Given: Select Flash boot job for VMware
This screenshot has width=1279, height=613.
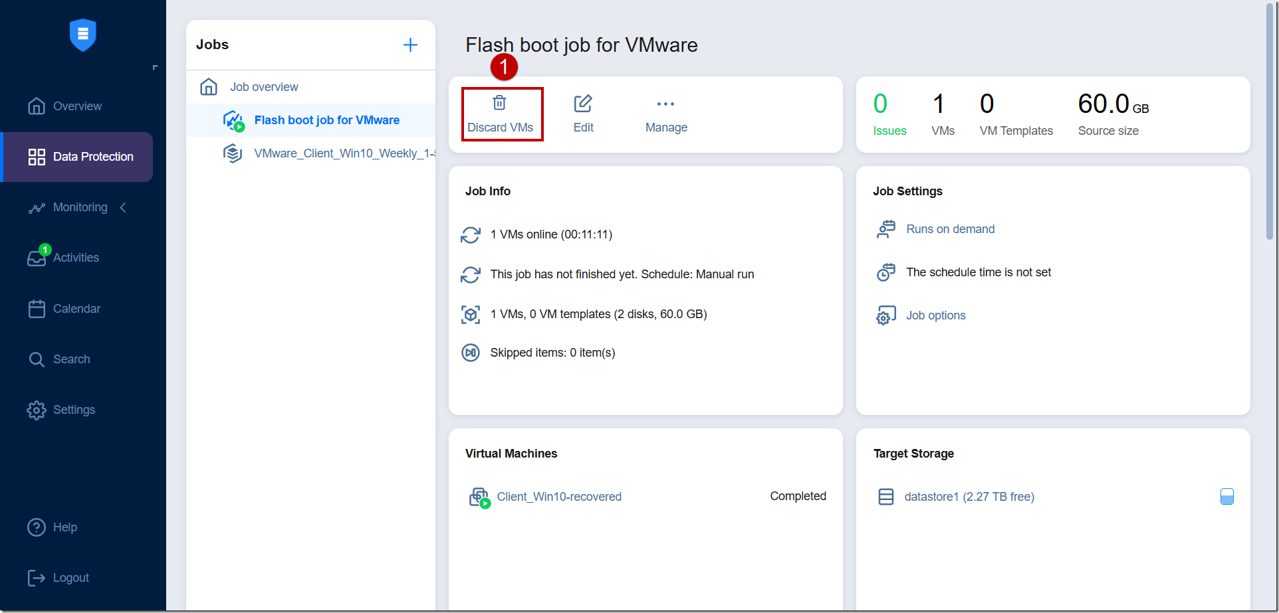Looking at the screenshot, I should pyautogui.click(x=327, y=120).
